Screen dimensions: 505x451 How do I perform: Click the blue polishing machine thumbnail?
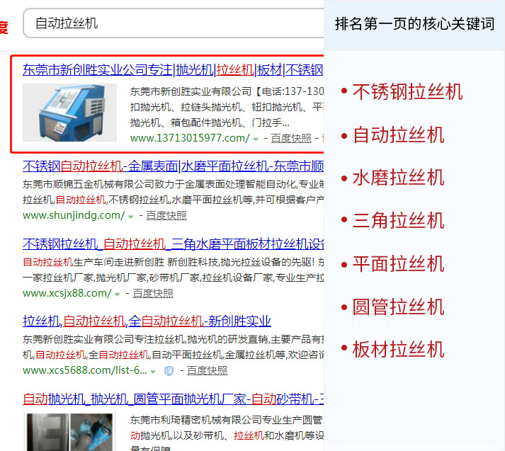click(x=69, y=113)
